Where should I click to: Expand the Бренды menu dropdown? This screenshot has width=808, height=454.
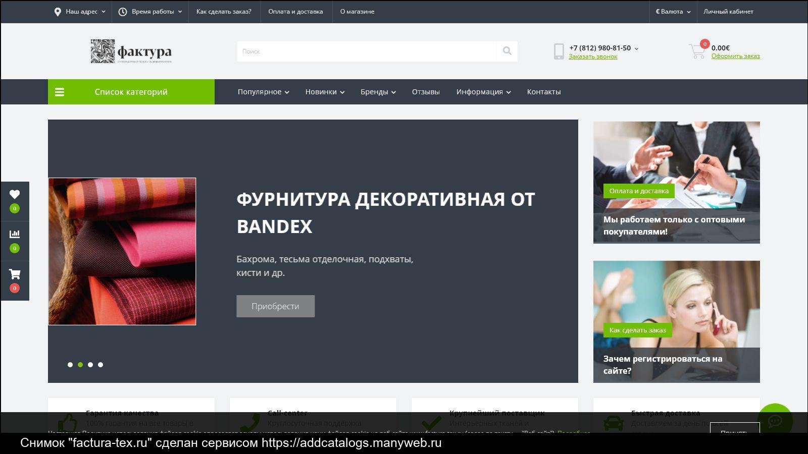pyautogui.click(x=378, y=92)
